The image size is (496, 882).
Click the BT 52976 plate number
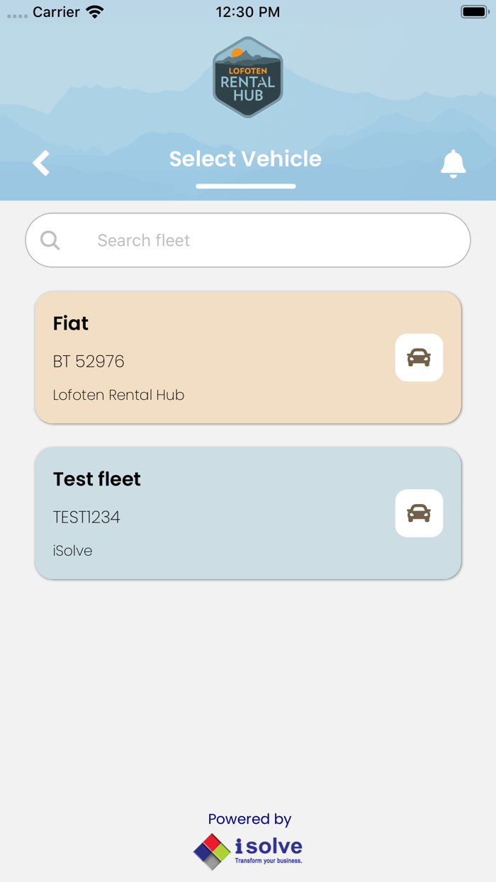point(89,362)
